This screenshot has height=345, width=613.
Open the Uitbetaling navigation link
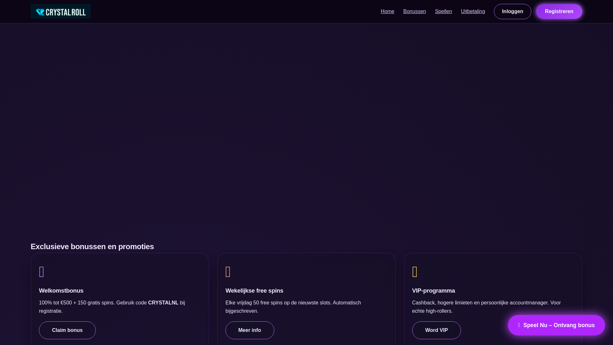pos(473,11)
